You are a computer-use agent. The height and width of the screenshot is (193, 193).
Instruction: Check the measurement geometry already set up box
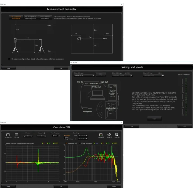point(9,59)
